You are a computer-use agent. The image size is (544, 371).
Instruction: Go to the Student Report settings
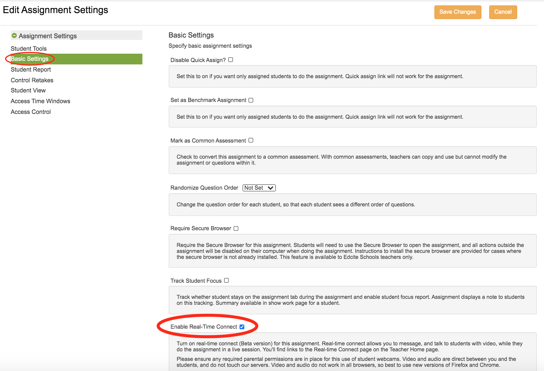click(31, 69)
